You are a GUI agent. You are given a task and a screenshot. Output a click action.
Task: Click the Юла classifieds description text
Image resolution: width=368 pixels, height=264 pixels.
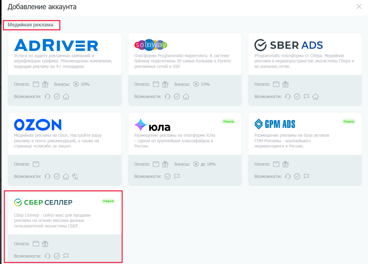[175, 141]
